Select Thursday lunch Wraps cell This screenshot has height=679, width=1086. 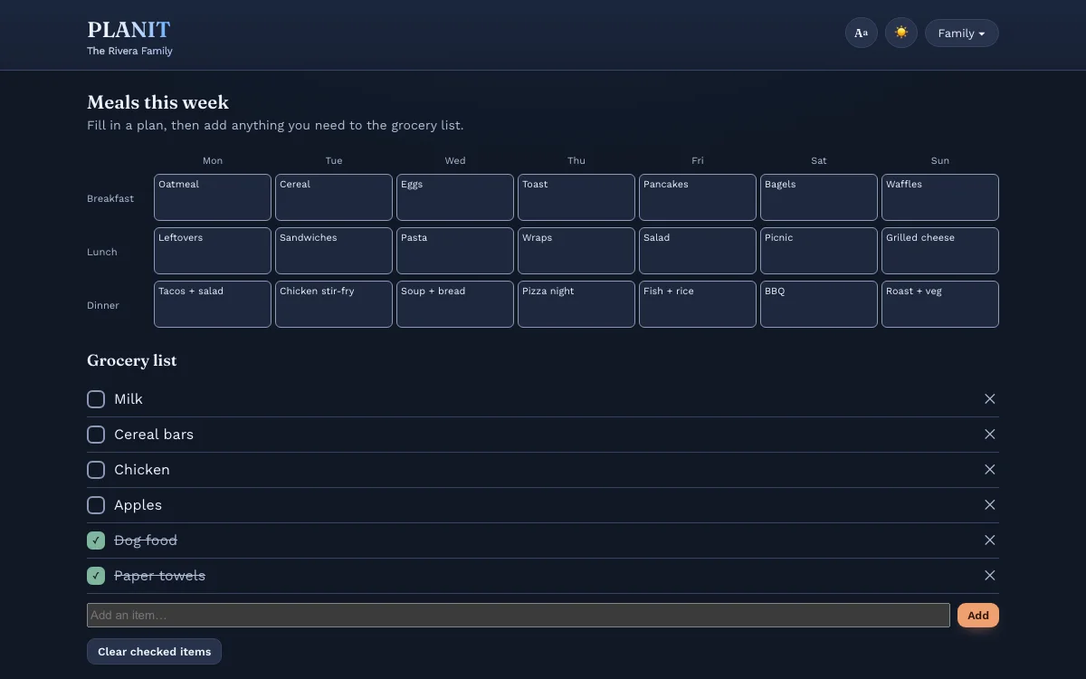point(576,251)
